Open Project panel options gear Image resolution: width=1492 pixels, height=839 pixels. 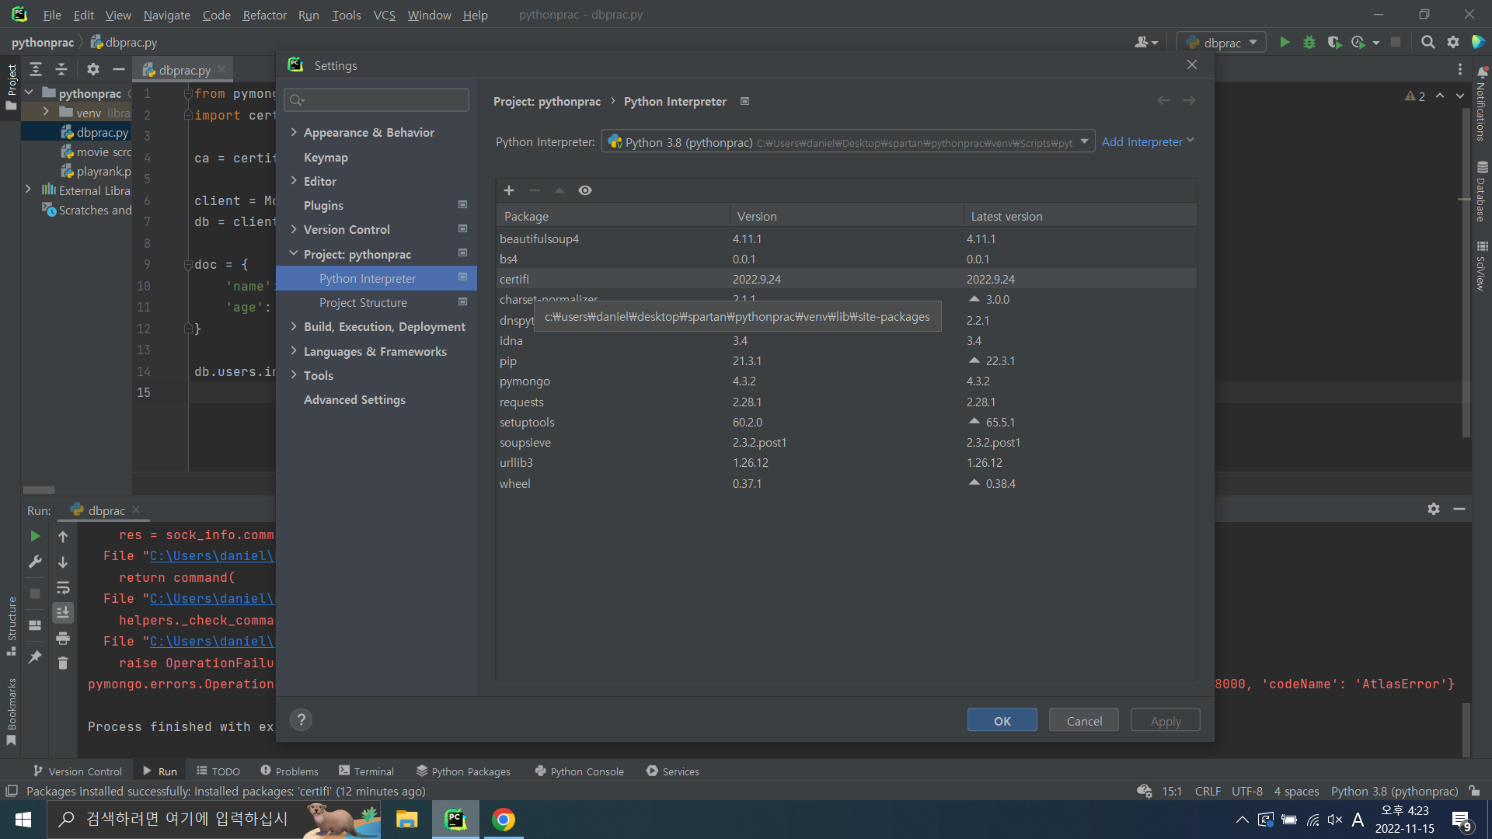[x=93, y=70]
